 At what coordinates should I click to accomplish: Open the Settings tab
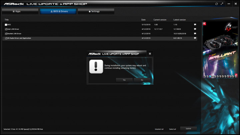point(96,11)
